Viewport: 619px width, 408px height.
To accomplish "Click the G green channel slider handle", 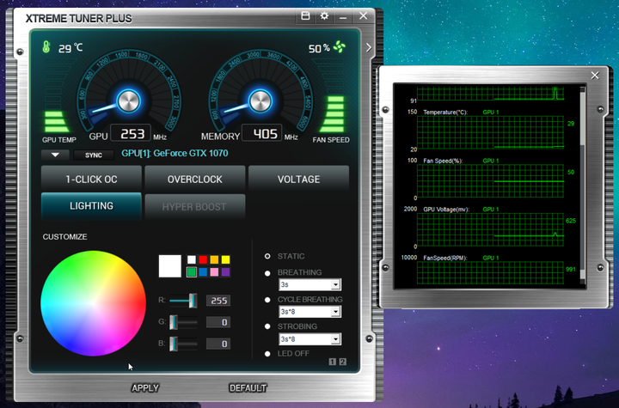I will (x=174, y=322).
